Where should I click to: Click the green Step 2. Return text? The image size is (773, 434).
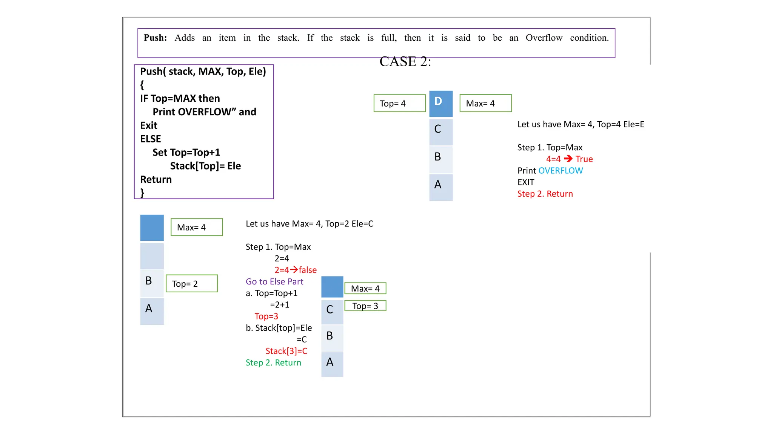273,362
